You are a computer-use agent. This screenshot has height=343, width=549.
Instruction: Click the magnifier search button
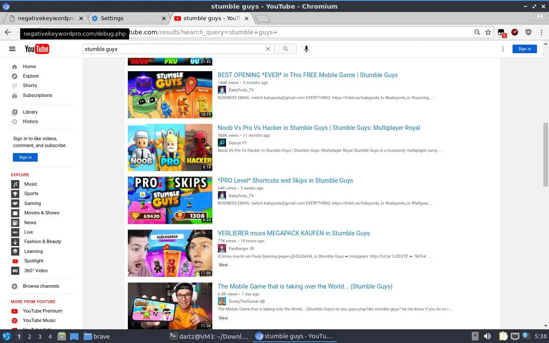pos(285,49)
